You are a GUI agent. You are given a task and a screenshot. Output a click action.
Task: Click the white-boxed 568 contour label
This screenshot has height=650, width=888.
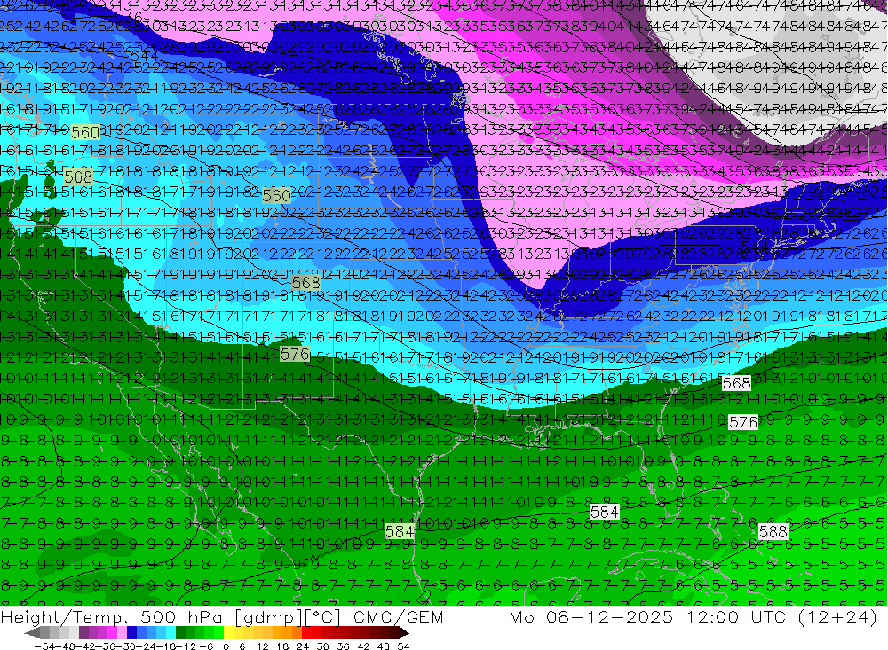click(x=736, y=383)
